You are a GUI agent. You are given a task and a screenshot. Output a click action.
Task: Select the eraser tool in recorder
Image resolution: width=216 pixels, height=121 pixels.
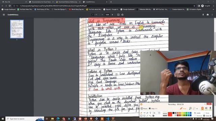click(x=147, y=113)
